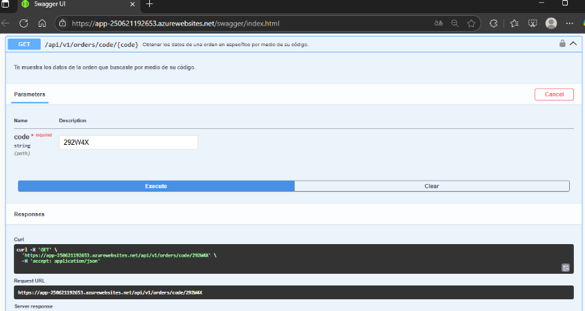Copy the curl command to clipboard

(566, 268)
